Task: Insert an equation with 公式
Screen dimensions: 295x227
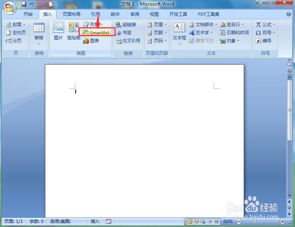Action: coord(265,25)
